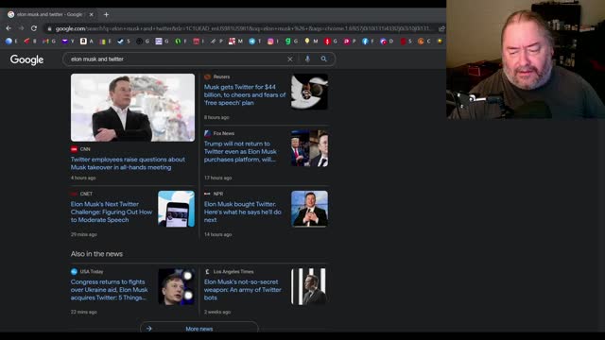Open the orange C bookmark icon
Screen dimensions: 605x340
pos(421,41)
